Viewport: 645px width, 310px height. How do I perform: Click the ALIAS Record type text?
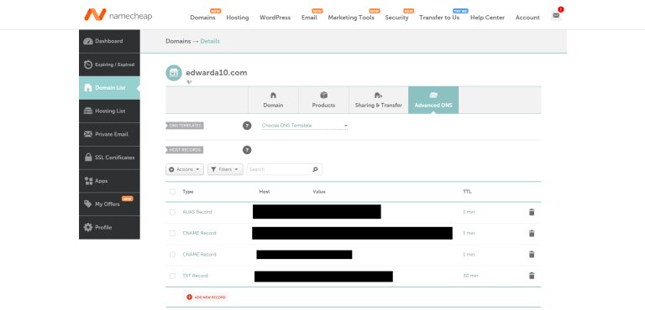point(197,212)
